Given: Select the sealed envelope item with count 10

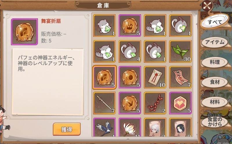Looking at the screenshot, I should (155, 77).
